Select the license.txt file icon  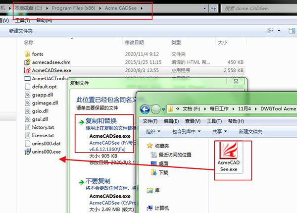tap(27, 135)
